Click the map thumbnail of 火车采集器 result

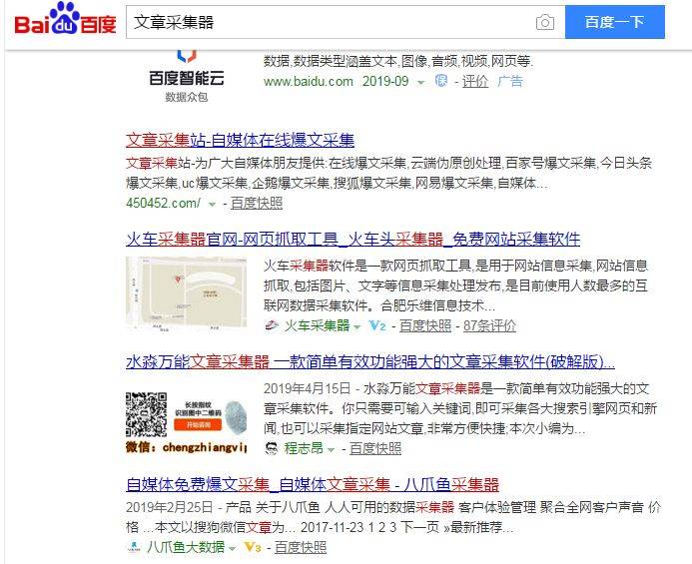[187, 292]
